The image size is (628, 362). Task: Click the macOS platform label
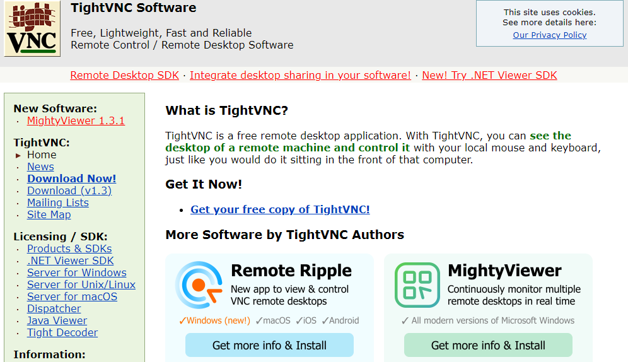(x=273, y=321)
